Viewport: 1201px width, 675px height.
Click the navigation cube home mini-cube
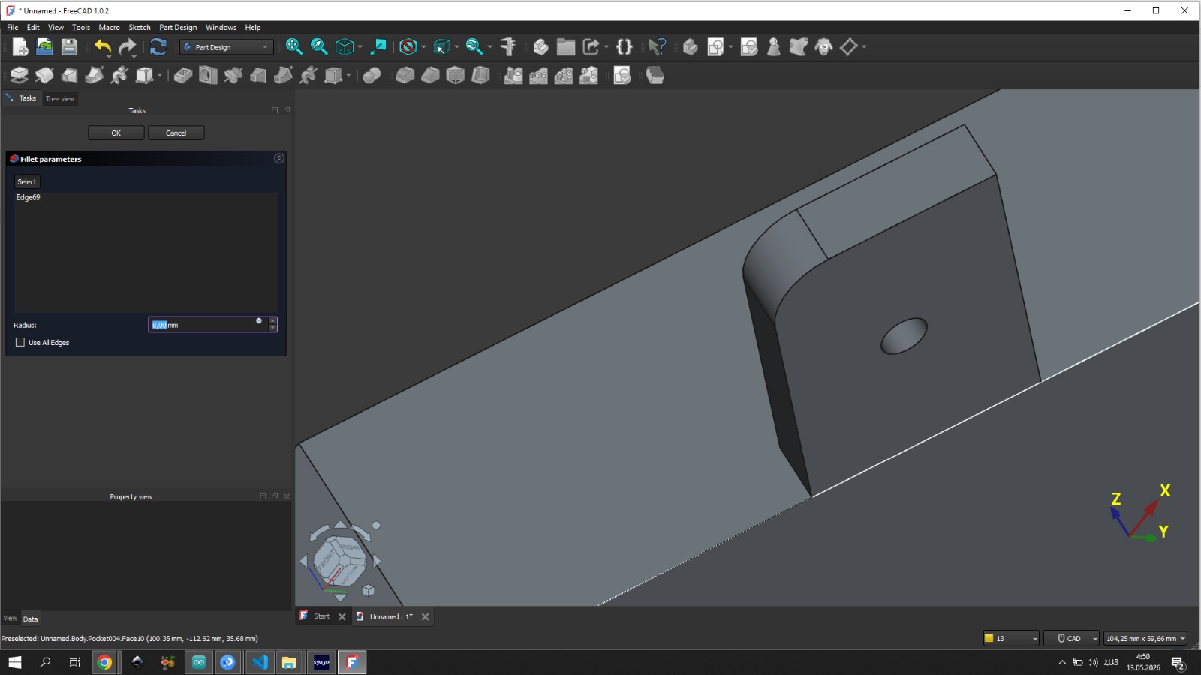coord(369,590)
